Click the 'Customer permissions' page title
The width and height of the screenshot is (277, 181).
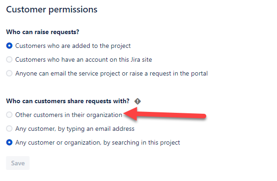[x=52, y=10]
